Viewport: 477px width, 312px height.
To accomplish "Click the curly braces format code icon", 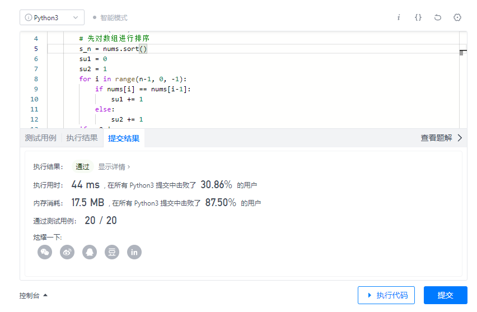I will coord(418,17).
